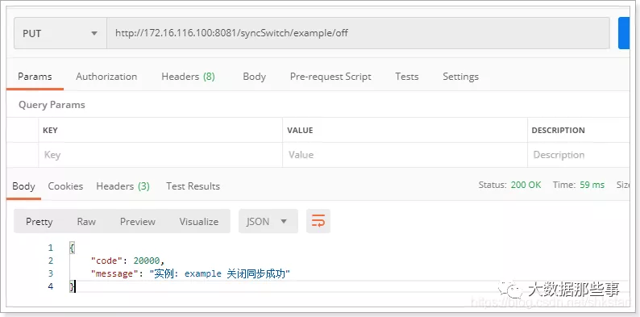Switch to the Tests tab
Screen dimensions: 640x317
(407, 77)
